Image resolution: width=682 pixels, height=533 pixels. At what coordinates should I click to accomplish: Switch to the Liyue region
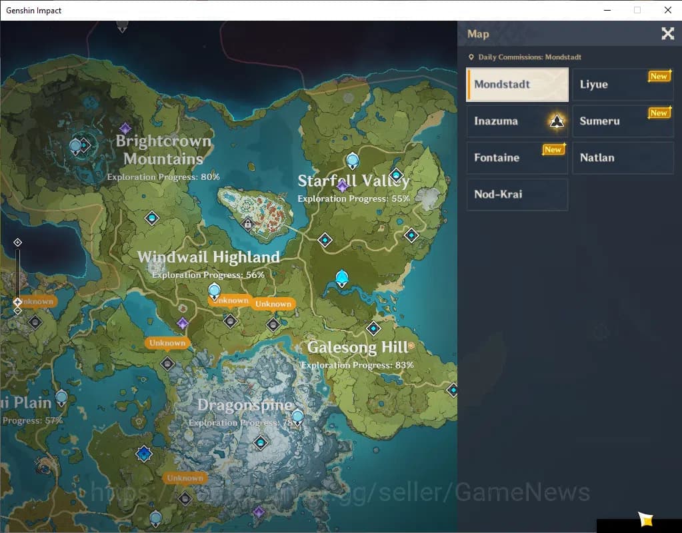pyautogui.click(x=623, y=85)
